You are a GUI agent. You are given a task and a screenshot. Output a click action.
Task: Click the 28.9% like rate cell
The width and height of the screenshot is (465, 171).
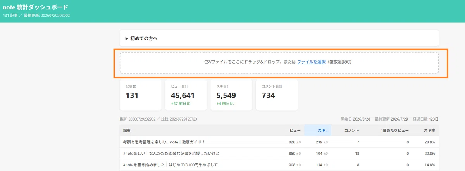429,142
